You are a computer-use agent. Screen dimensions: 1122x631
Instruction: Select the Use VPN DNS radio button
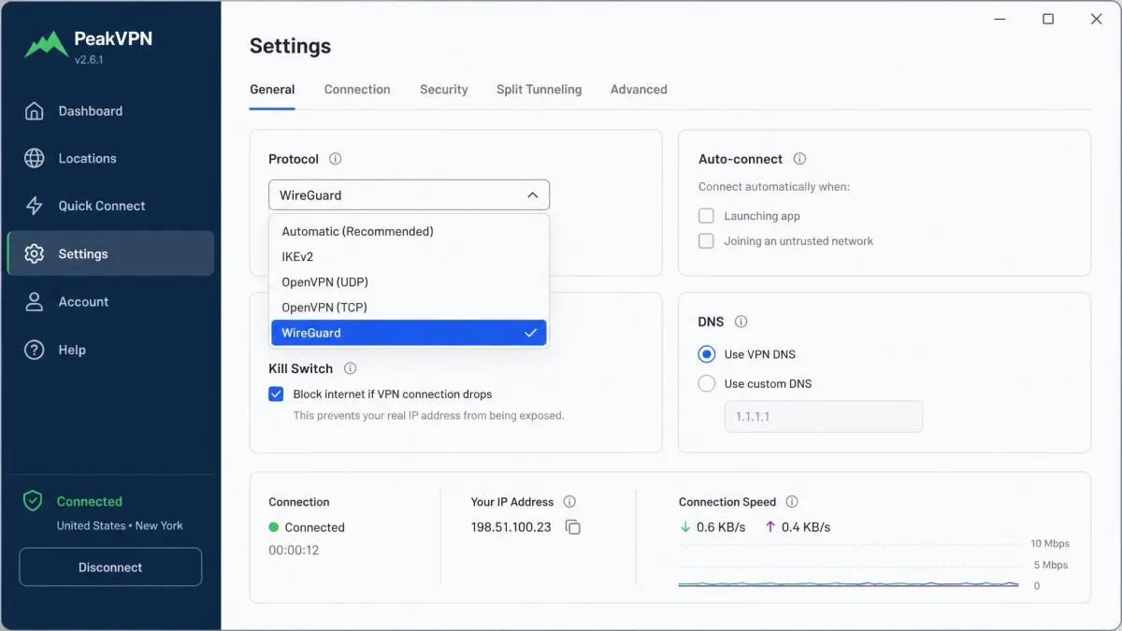pos(707,354)
